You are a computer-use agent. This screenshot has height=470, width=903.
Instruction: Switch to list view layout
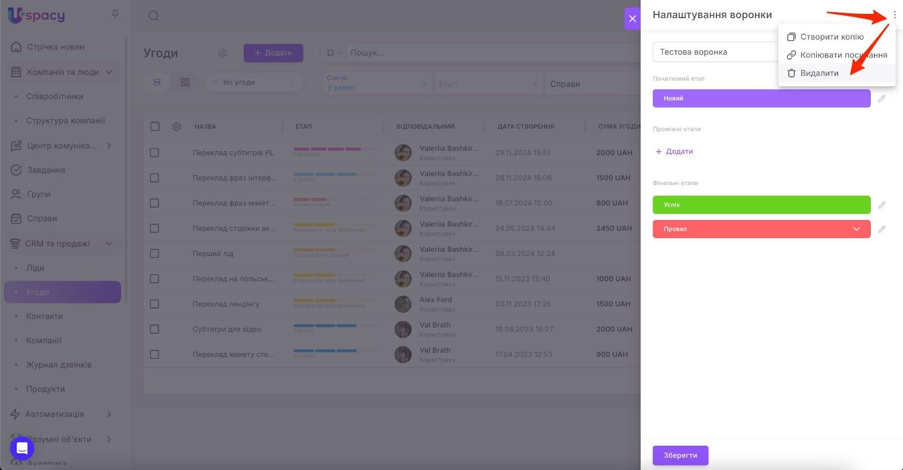[x=157, y=82]
